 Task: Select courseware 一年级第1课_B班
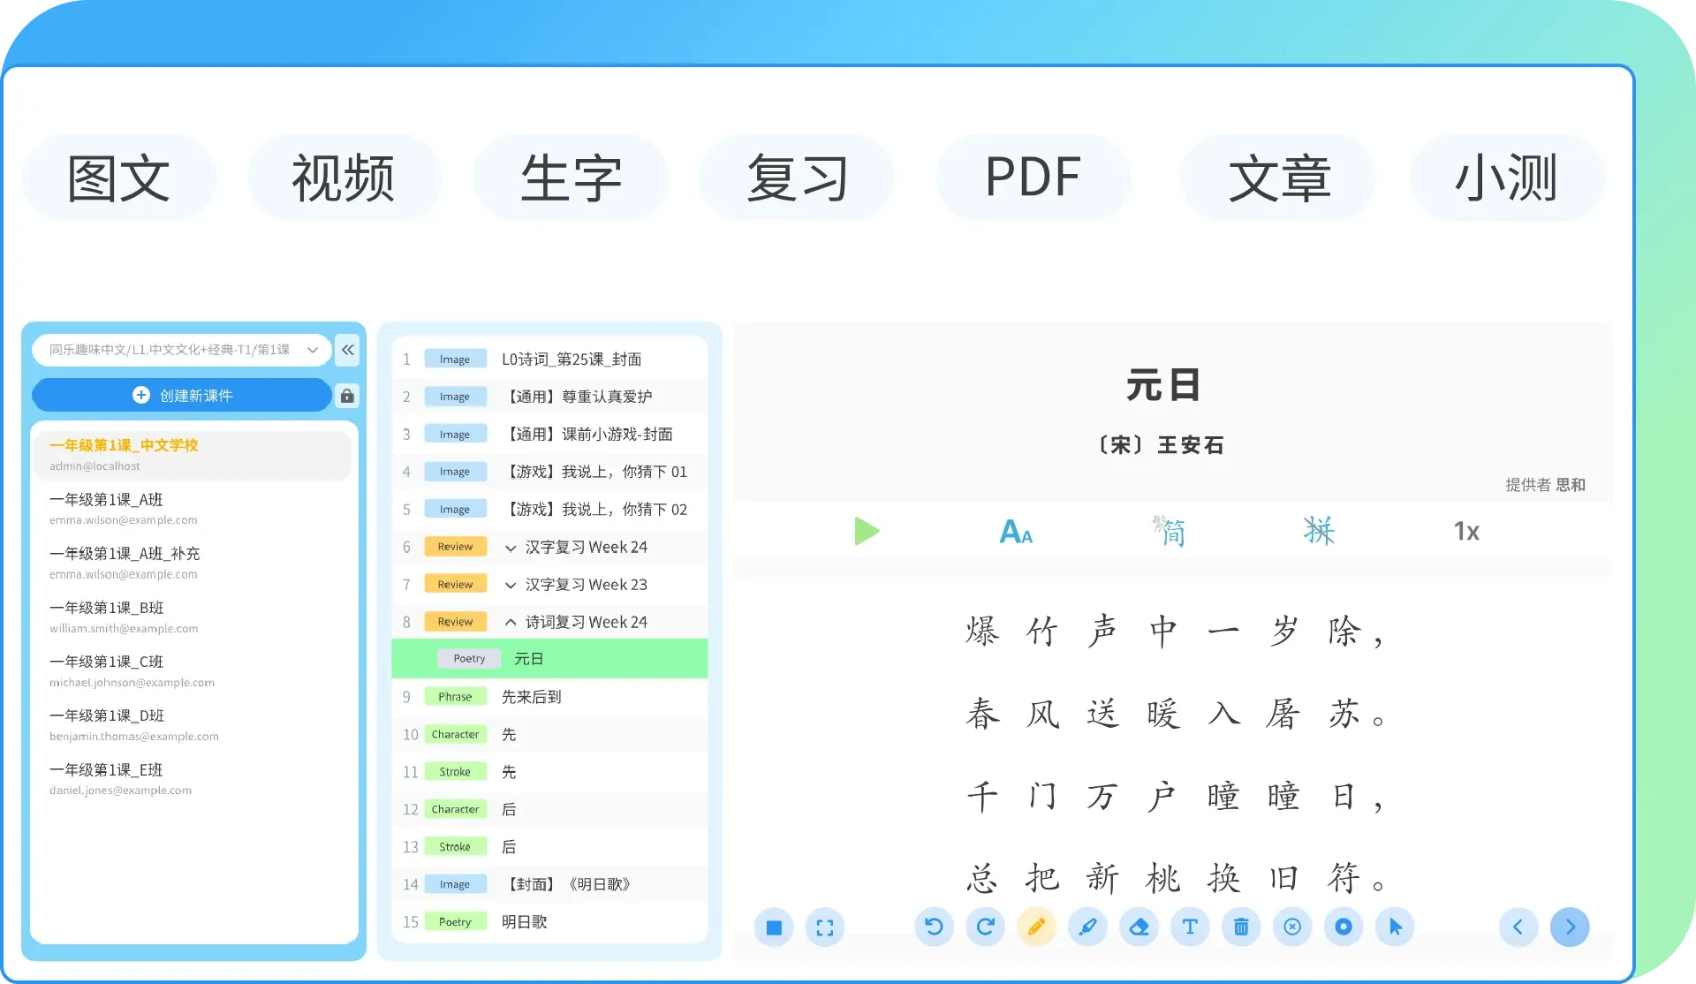pyautogui.click(x=193, y=617)
